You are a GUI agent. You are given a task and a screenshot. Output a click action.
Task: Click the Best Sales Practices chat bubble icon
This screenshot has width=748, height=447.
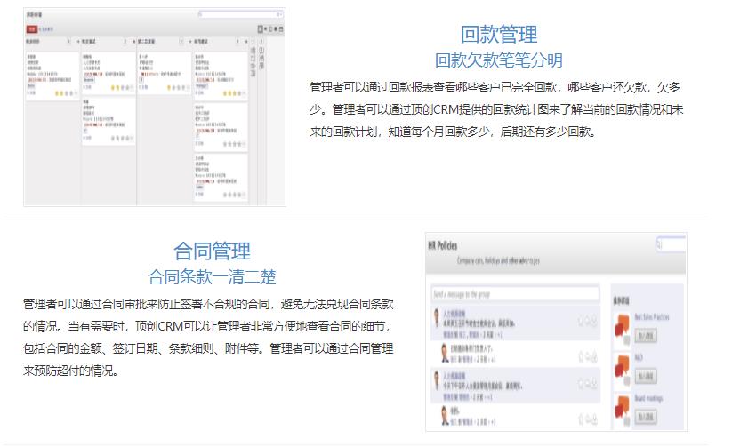(622, 324)
